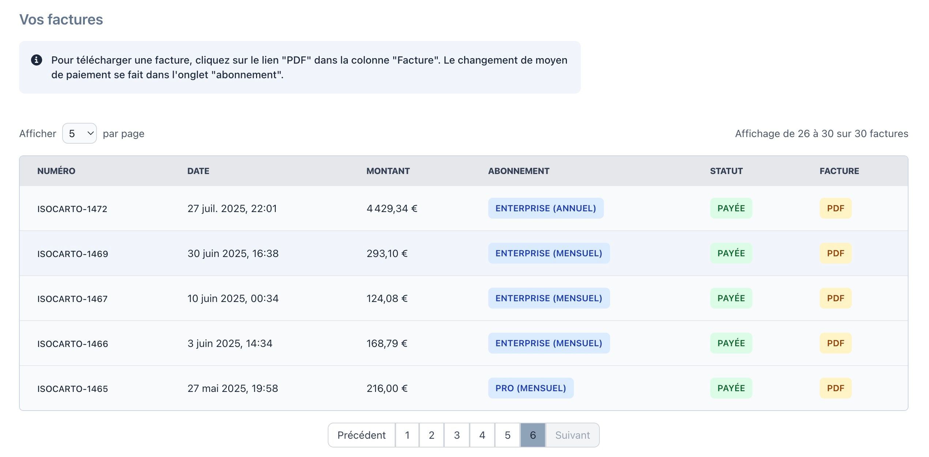The width and height of the screenshot is (929, 457).
Task: Select the PRO (MENSUEL) subscription badge
Action: [531, 388]
